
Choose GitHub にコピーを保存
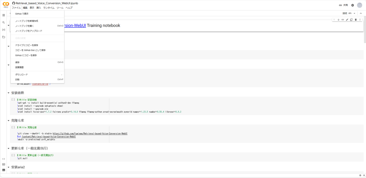coord(37,55)
